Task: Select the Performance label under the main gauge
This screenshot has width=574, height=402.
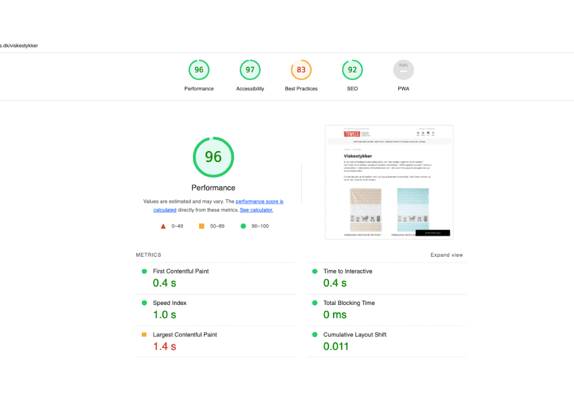Action: pos(213,188)
